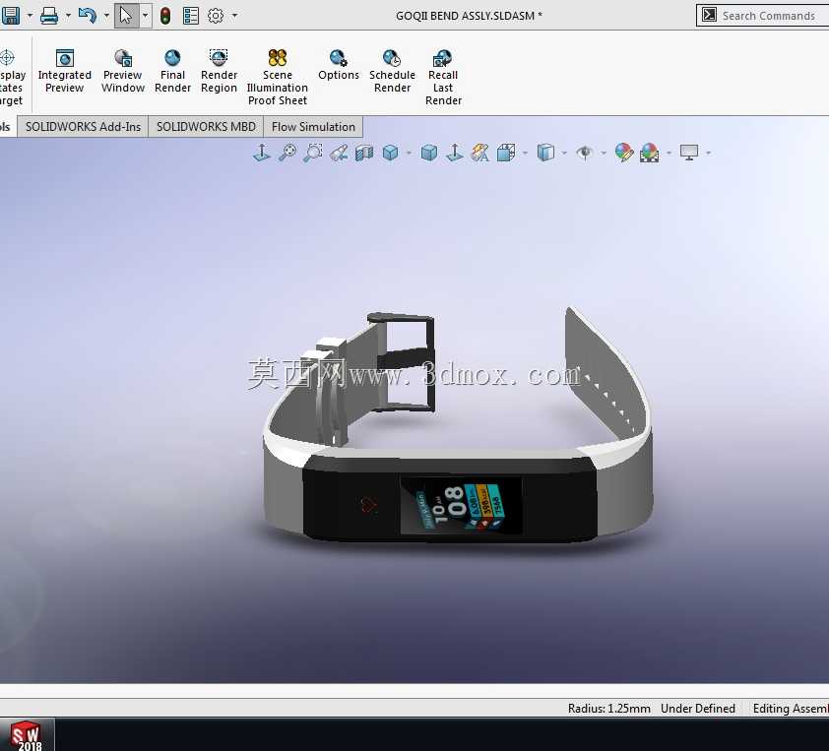Viewport: 829px width, 751px height.
Task: Open render Options in the ribbon
Action: [339, 65]
